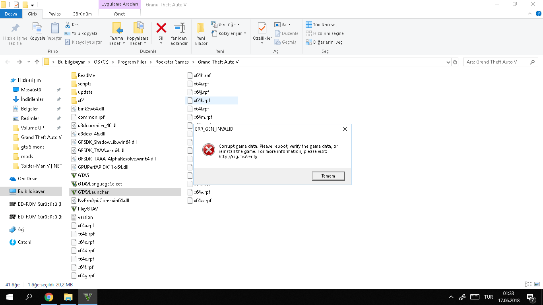Switch to details view layout icon
Image resolution: width=543 pixels, height=305 pixels.
[x=528, y=284]
